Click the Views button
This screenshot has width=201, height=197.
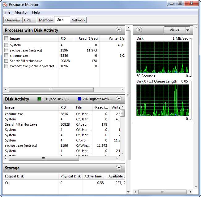click(x=174, y=30)
